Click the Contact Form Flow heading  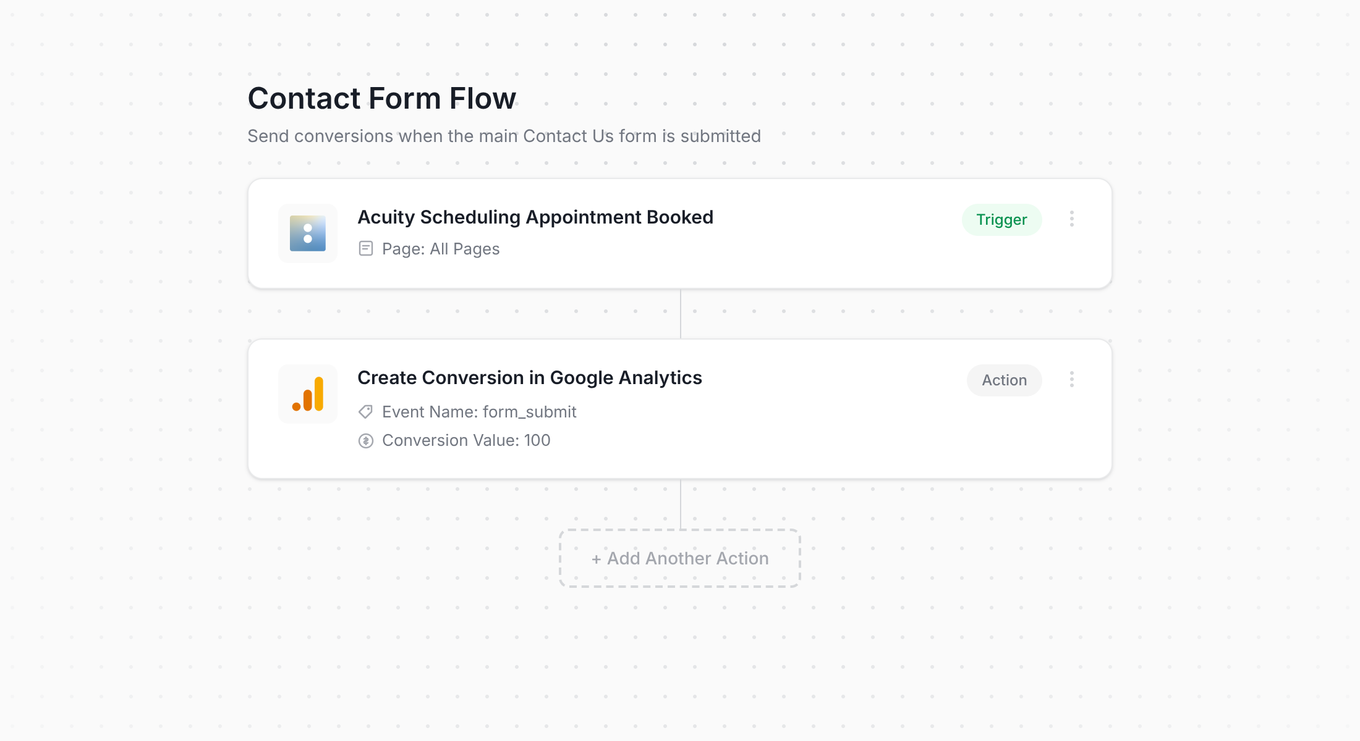381,98
